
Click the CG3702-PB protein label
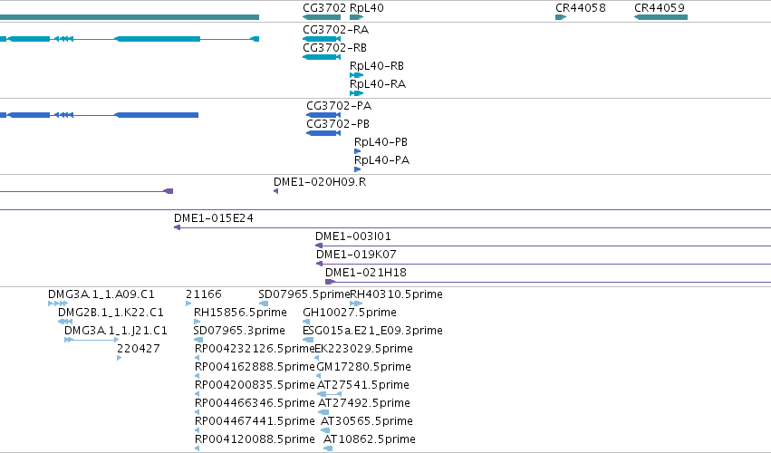pos(338,124)
